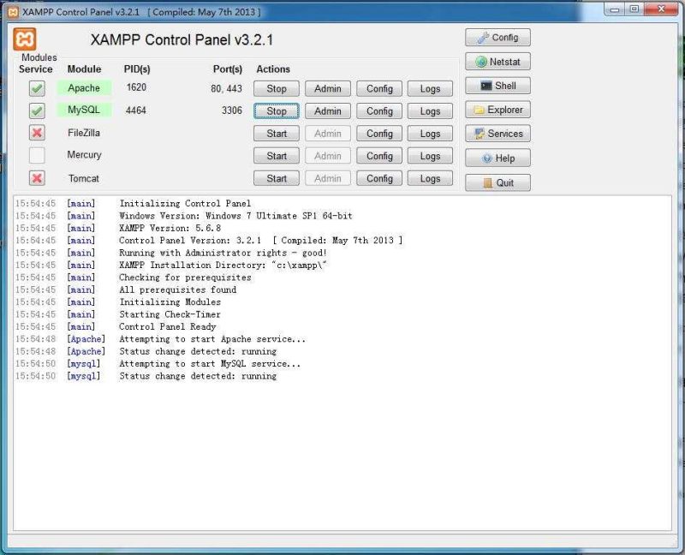The width and height of the screenshot is (685, 555).
Task: Quit XAMPP using the door icon button
Action: 497,182
